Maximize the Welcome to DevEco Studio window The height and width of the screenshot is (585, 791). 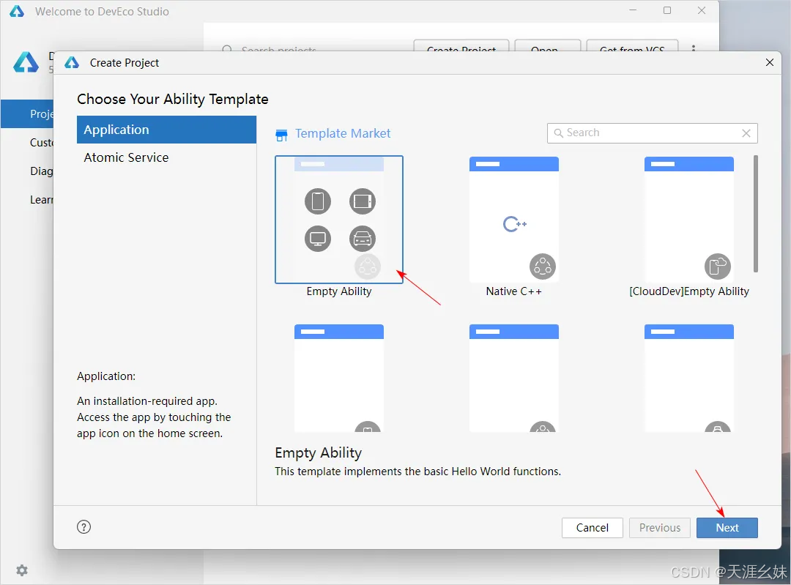(x=667, y=10)
